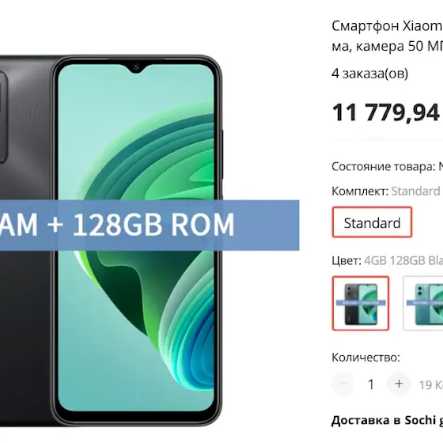Click the rear camera module on phone image
The width and height of the screenshot is (443, 443).
[x=3, y=117]
